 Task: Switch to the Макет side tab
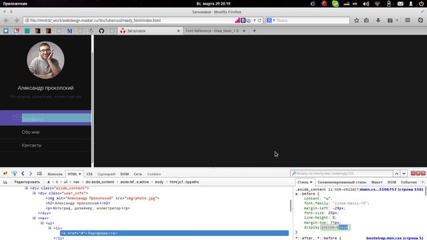tap(376, 182)
